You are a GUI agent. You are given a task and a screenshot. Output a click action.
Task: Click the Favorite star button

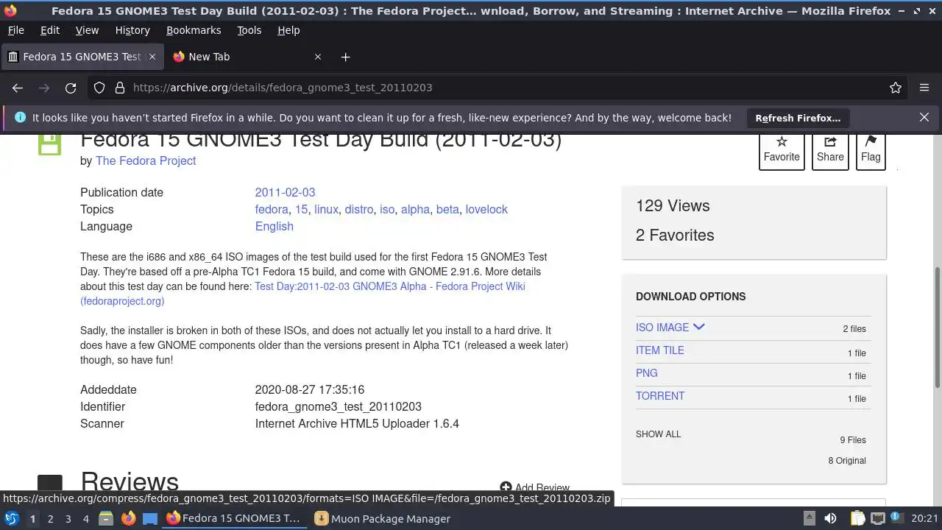782,149
